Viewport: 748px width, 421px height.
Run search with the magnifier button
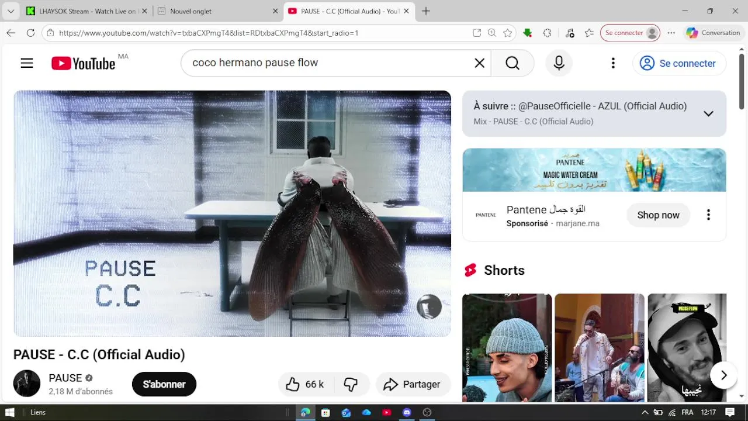tap(512, 63)
